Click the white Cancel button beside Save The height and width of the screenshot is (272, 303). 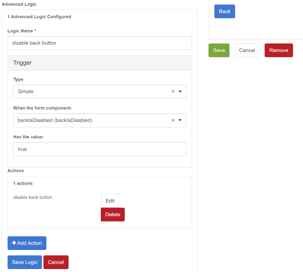pos(247,50)
